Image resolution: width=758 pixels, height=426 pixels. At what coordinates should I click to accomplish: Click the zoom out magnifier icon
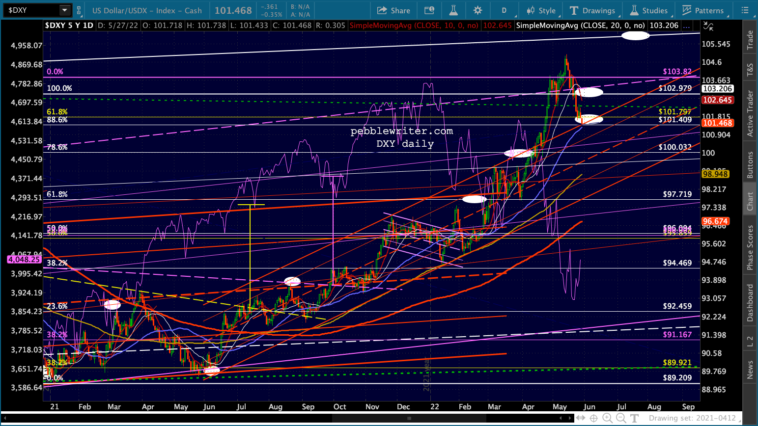coord(621,418)
